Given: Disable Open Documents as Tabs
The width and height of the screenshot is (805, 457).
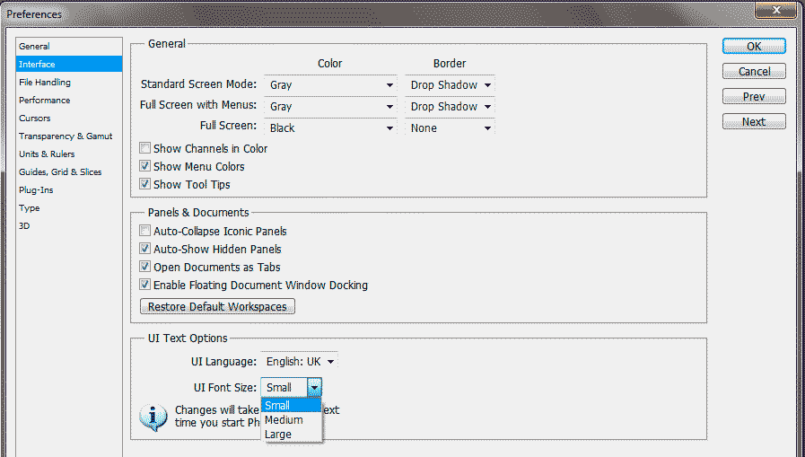Looking at the screenshot, I should 145,268.
